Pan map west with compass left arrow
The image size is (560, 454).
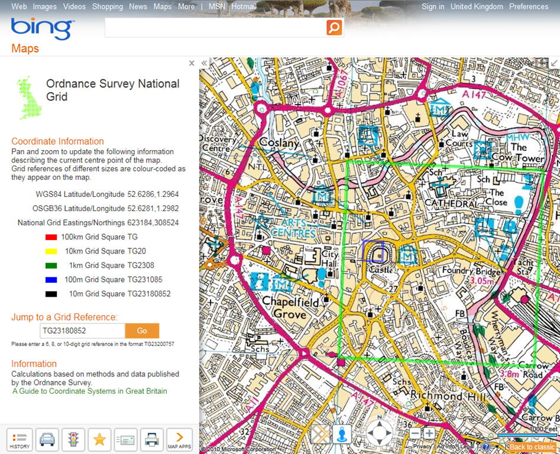371,433
